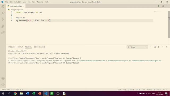Switch ENG input language in taskbar
Screen dimensions: 170x96
pos(153,94)
